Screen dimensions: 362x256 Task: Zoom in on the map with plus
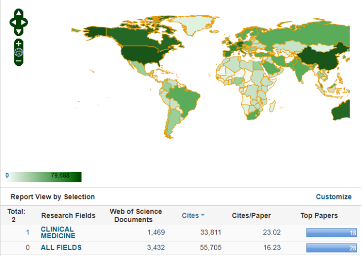[x=19, y=43]
